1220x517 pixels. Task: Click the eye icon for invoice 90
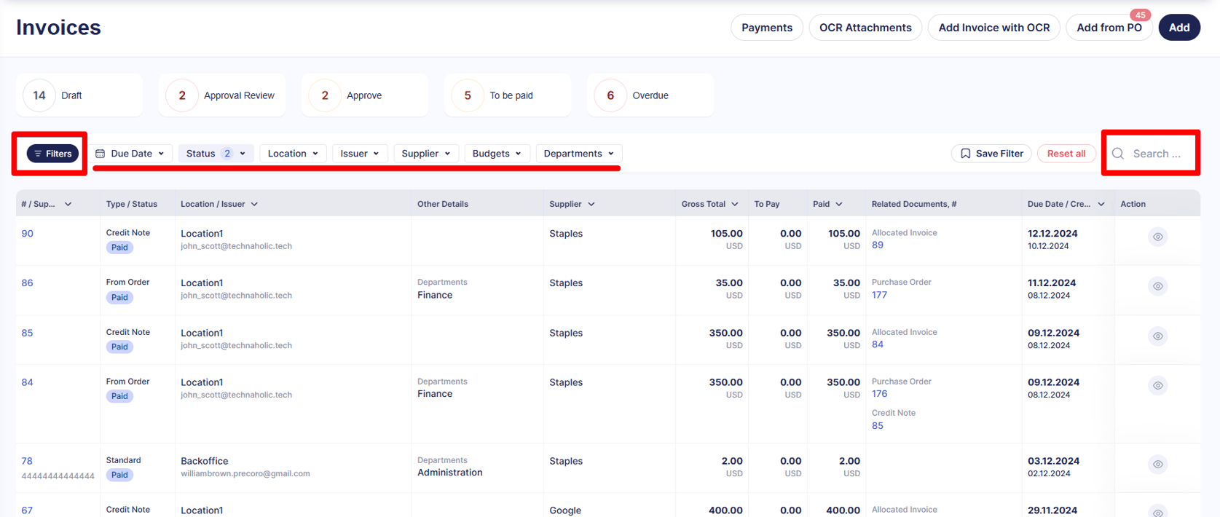[x=1157, y=237]
